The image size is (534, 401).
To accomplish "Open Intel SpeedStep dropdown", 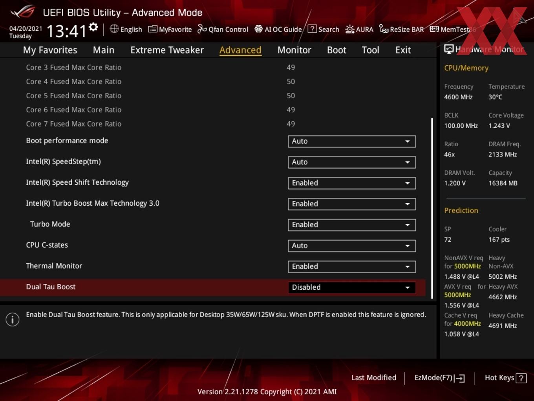I will pos(352,162).
